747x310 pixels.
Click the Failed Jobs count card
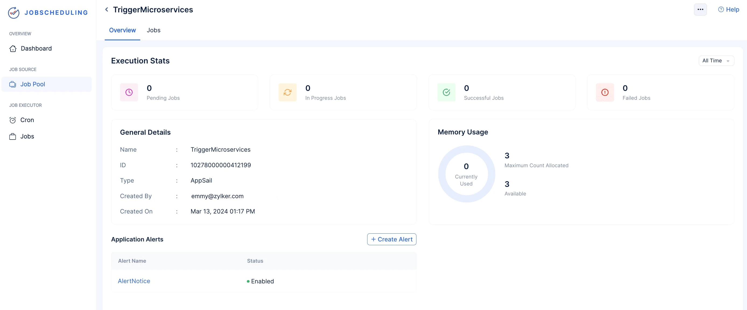click(660, 92)
